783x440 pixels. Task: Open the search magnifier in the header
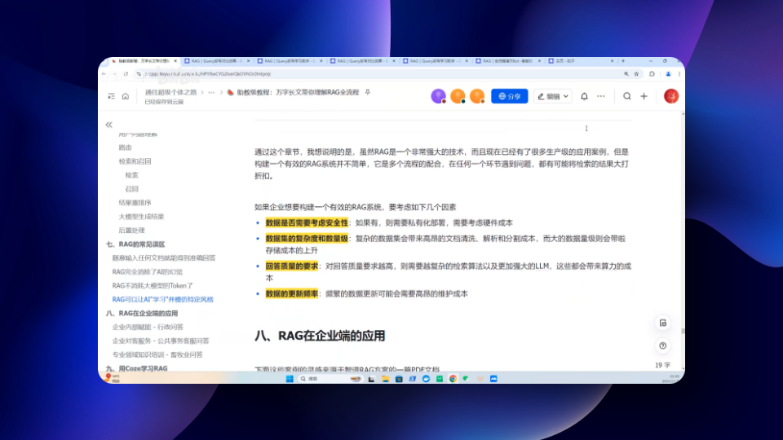[x=627, y=96]
